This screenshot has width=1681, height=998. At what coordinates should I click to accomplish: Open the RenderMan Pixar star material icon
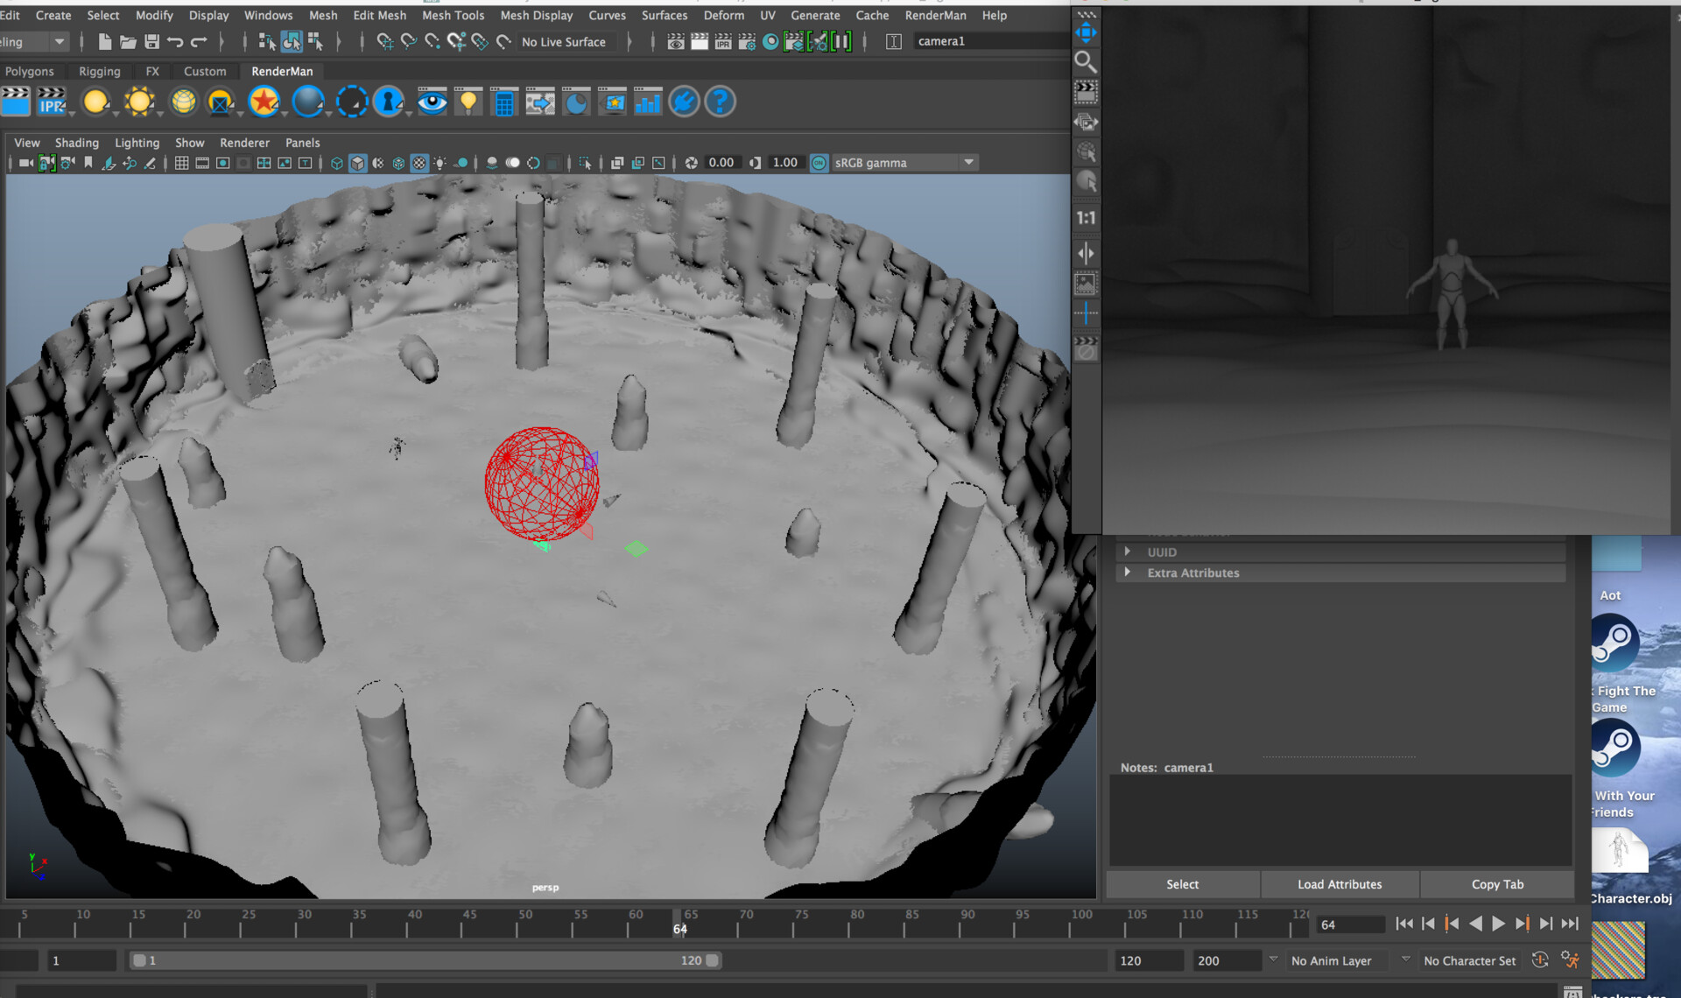coord(264,102)
